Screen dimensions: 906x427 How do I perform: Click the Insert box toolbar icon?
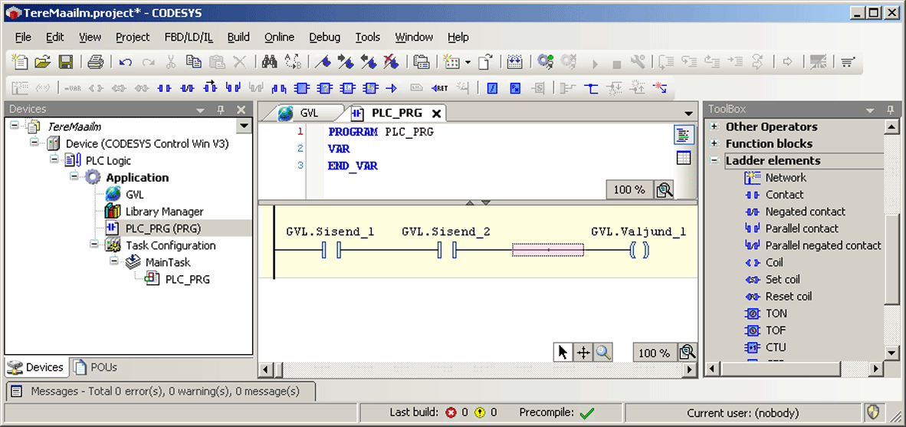pos(301,88)
